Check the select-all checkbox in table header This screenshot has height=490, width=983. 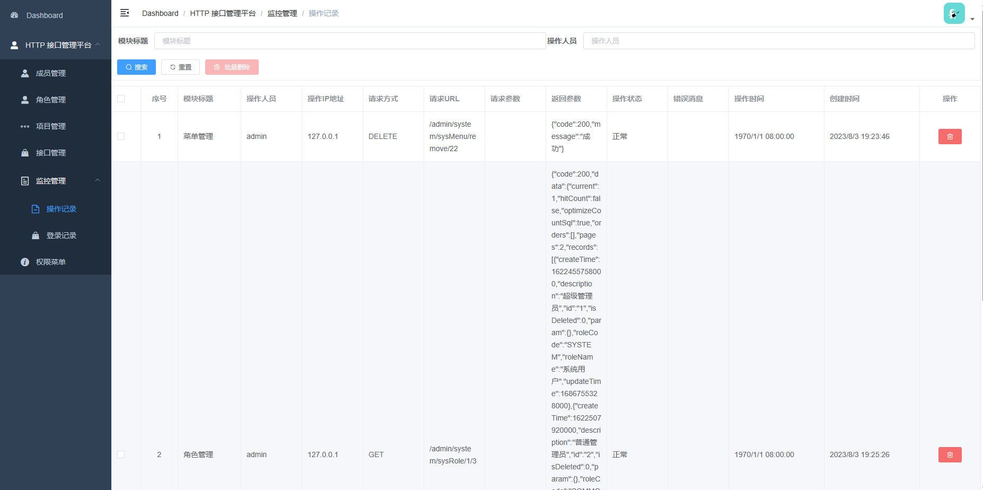(121, 99)
